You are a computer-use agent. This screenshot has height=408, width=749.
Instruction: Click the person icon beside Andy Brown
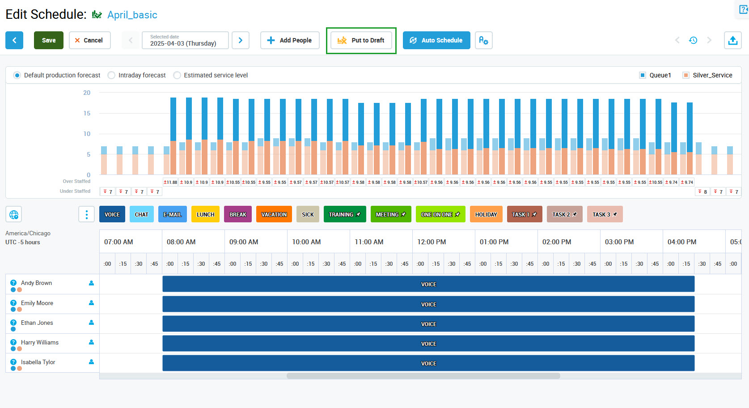91,283
